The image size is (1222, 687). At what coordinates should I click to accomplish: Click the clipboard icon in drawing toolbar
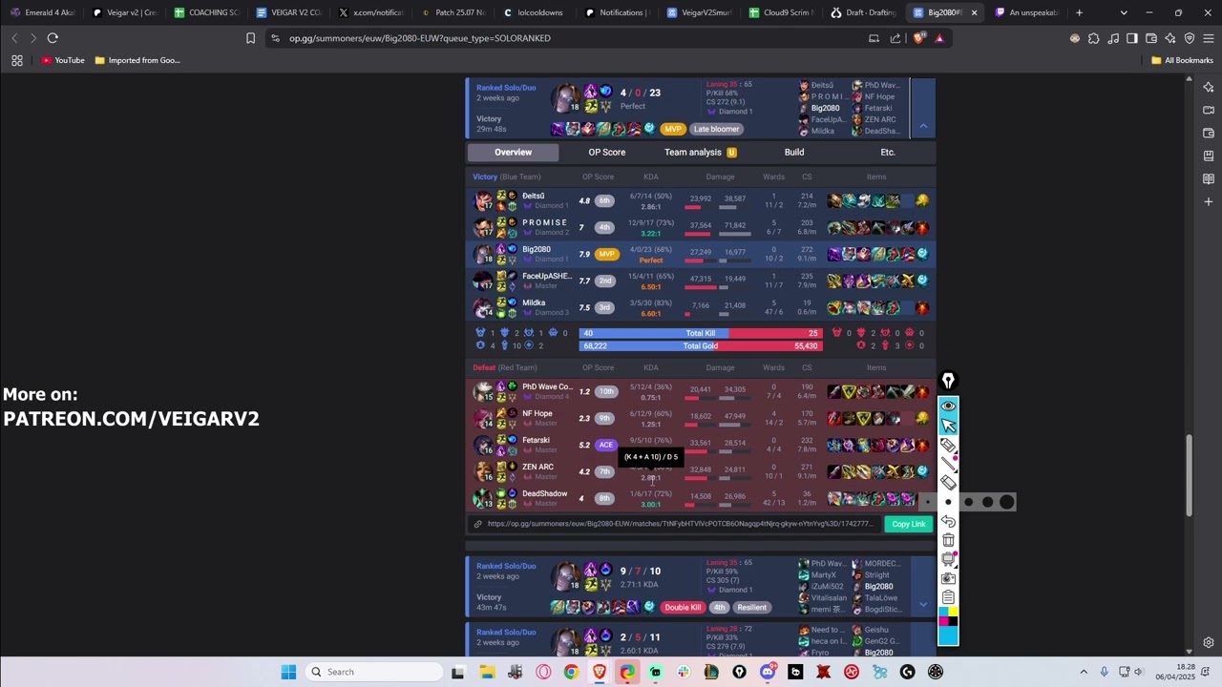pyautogui.click(x=948, y=597)
